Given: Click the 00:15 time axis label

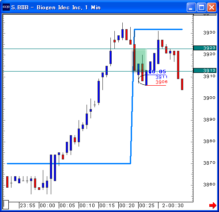Looking at the screenshot, I should coord(107,205).
